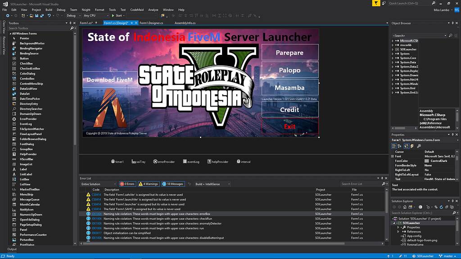Switch to AssemblyInfo.cs tab

(x=185, y=23)
